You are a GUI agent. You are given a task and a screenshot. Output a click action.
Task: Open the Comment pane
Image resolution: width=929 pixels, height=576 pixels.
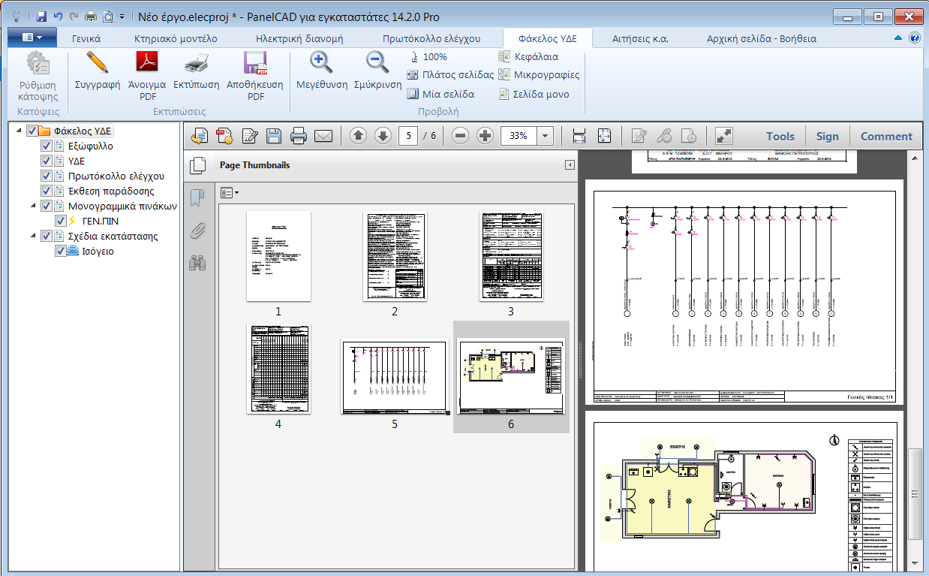click(886, 136)
